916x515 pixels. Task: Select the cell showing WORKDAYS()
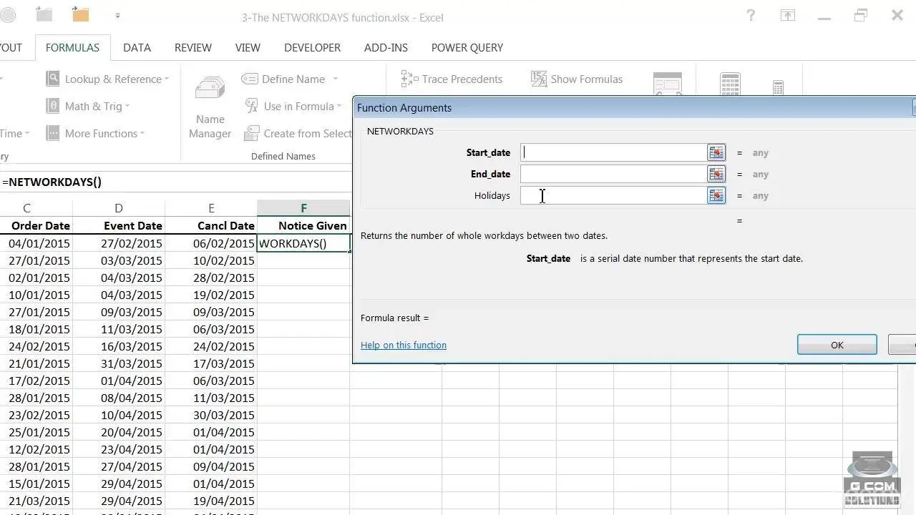(303, 243)
